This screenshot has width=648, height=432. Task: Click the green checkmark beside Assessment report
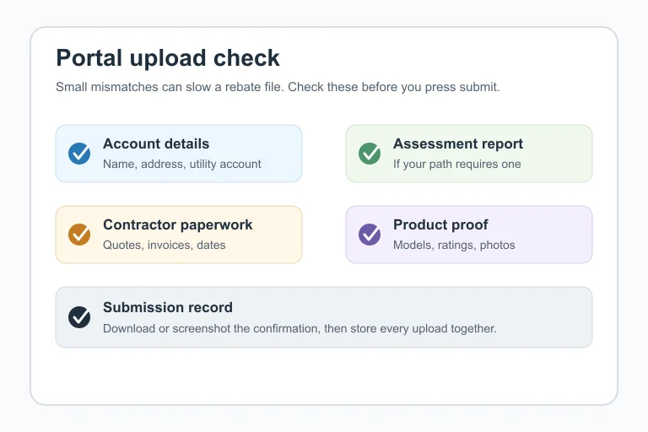[x=370, y=154]
